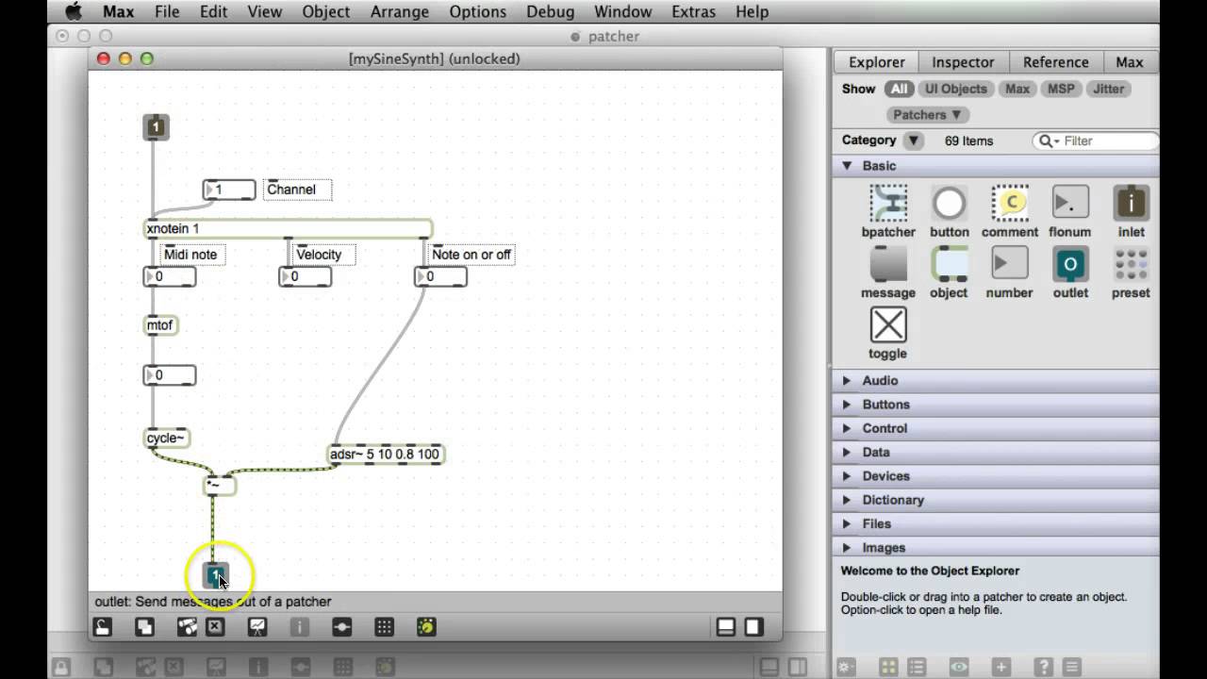Click the plus icon at Explorer bottom
1207x679 pixels.
point(1000,667)
